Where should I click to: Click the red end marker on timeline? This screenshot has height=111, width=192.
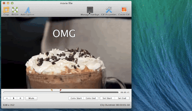[61, 90]
